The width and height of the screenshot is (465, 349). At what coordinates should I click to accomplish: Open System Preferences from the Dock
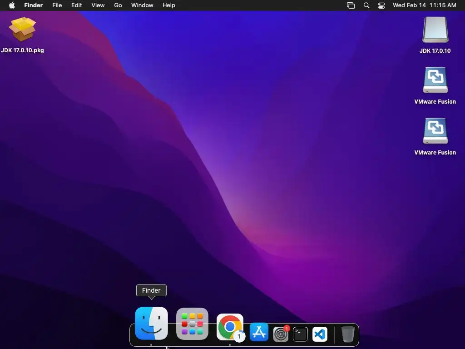pos(281,334)
